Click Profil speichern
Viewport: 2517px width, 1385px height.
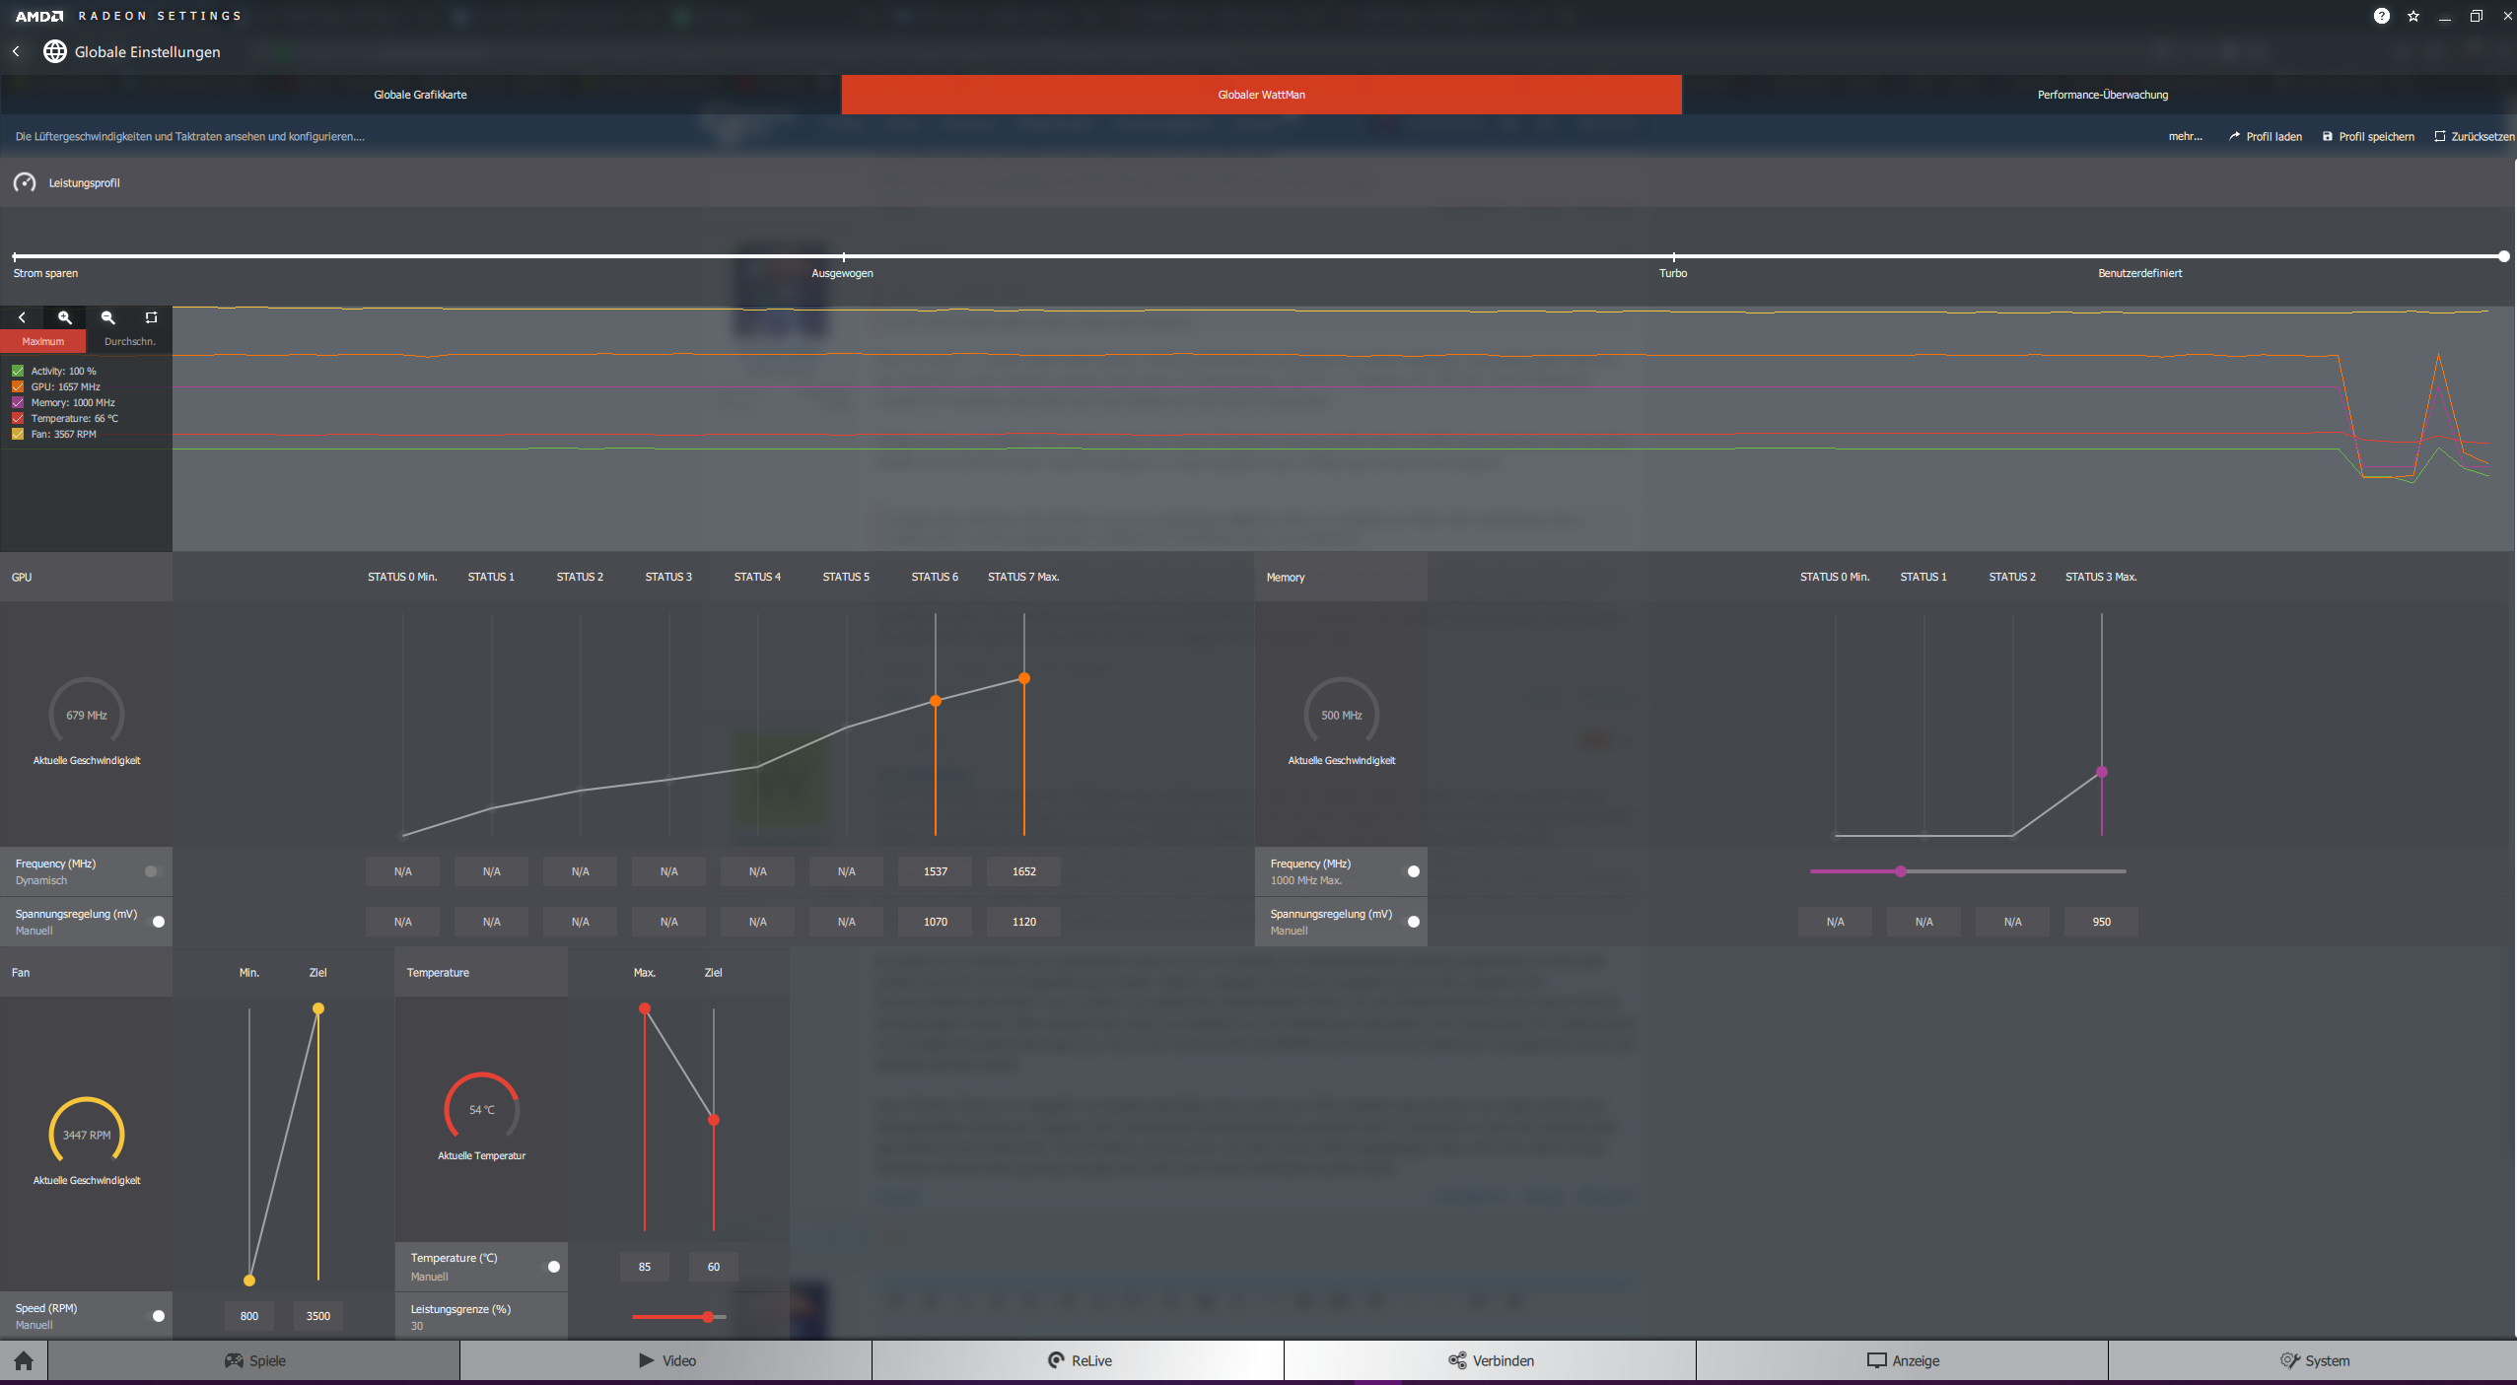click(2368, 137)
